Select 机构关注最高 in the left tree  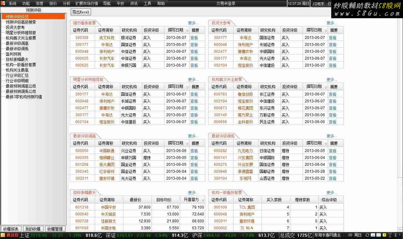pos(17,70)
